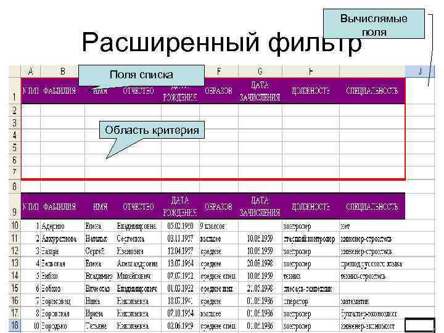Select row 13 header

coord(15,263)
